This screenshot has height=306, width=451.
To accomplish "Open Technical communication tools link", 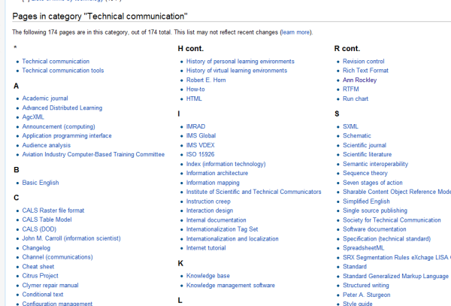I will click(63, 71).
